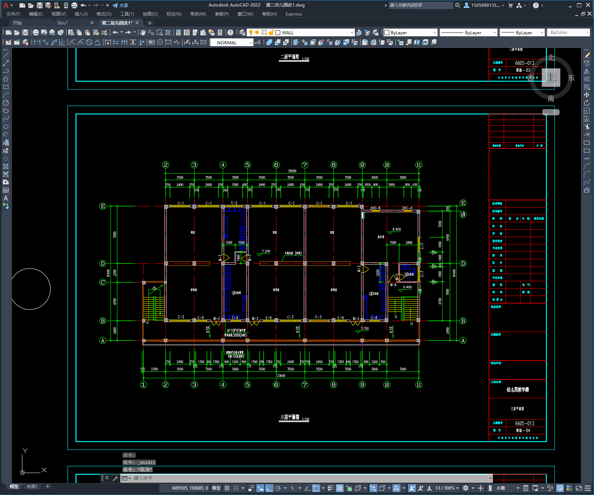Image resolution: width=594 pixels, height=495 pixels.
Task: Click the Zoom Window icon
Action: coord(160,32)
